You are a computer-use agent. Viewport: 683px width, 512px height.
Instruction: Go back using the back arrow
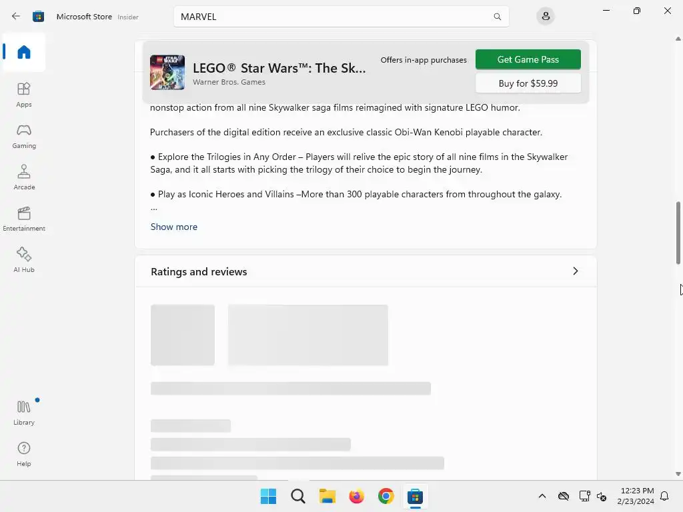click(16, 17)
